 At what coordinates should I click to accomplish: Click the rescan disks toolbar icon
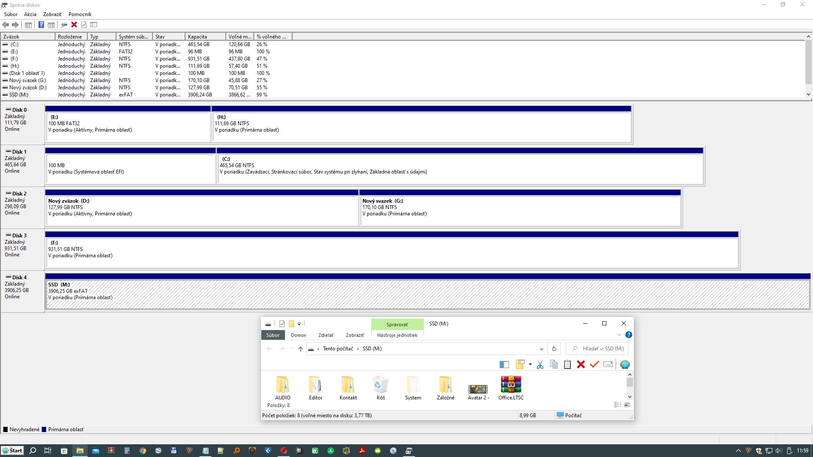click(x=64, y=25)
